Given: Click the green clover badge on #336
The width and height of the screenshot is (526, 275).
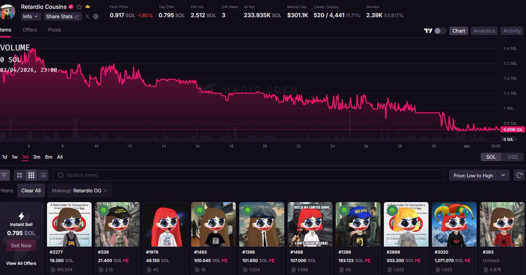Looking at the screenshot, I should tap(104, 211).
